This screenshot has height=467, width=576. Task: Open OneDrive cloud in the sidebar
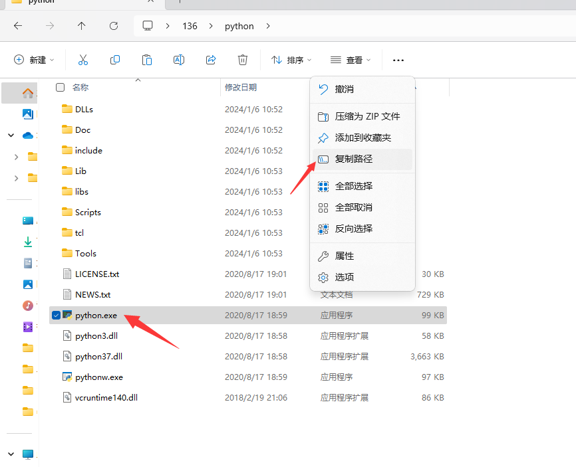[x=28, y=136]
